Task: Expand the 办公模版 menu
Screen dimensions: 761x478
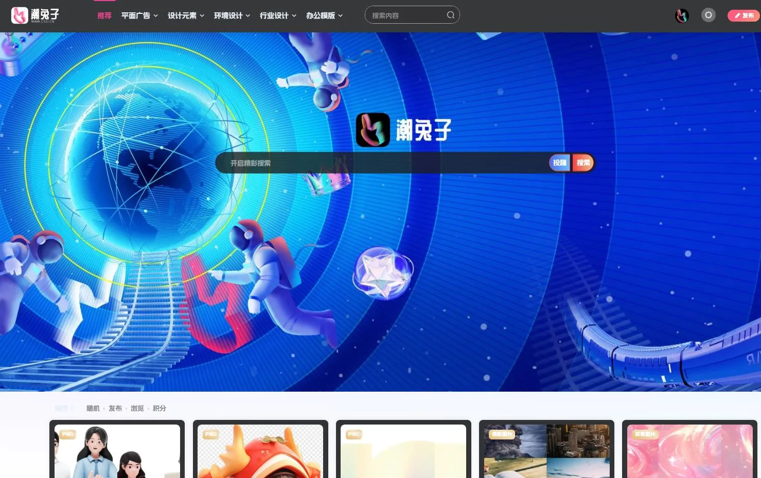Action: coord(324,15)
